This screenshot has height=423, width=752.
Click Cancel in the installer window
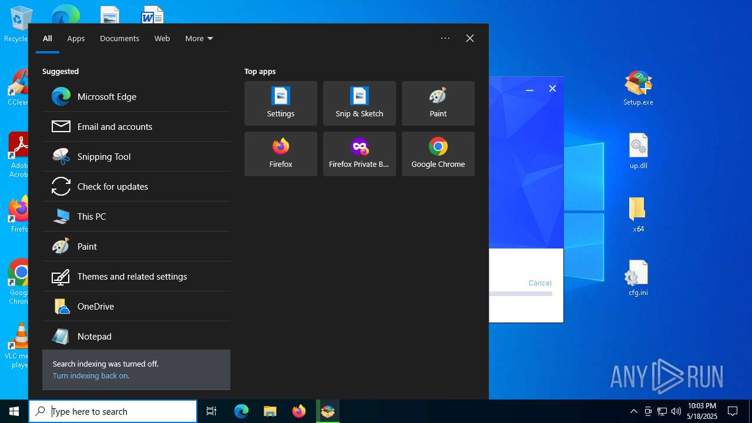(540, 283)
